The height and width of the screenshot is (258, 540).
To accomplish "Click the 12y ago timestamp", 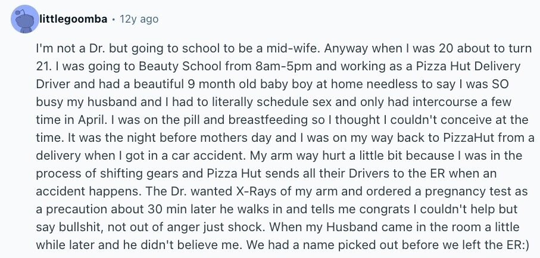I will (139, 19).
